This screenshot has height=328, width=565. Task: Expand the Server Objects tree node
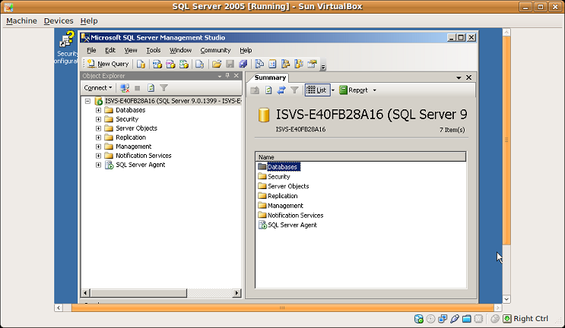tap(98, 128)
